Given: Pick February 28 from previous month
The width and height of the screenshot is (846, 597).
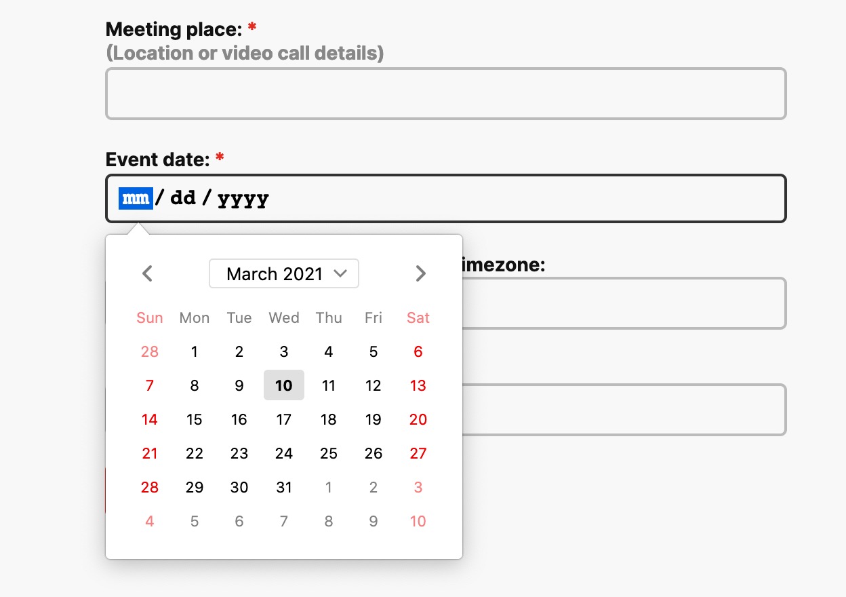Looking at the screenshot, I should point(150,351).
